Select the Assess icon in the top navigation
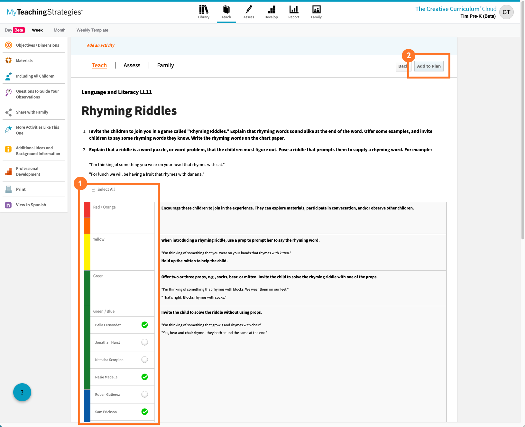The image size is (525, 427). pyautogui.click(x=248, y=12)
